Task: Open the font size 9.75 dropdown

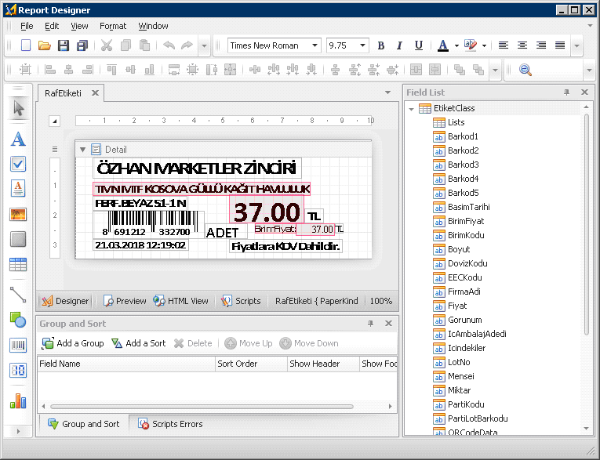Action: coord(362,45)
